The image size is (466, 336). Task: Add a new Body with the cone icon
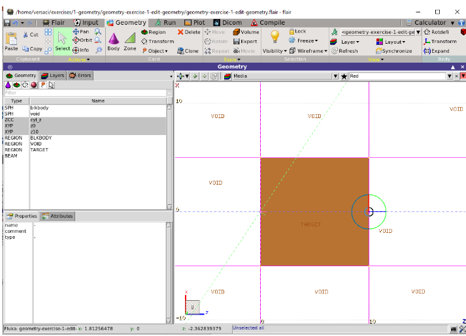[114, 42]
